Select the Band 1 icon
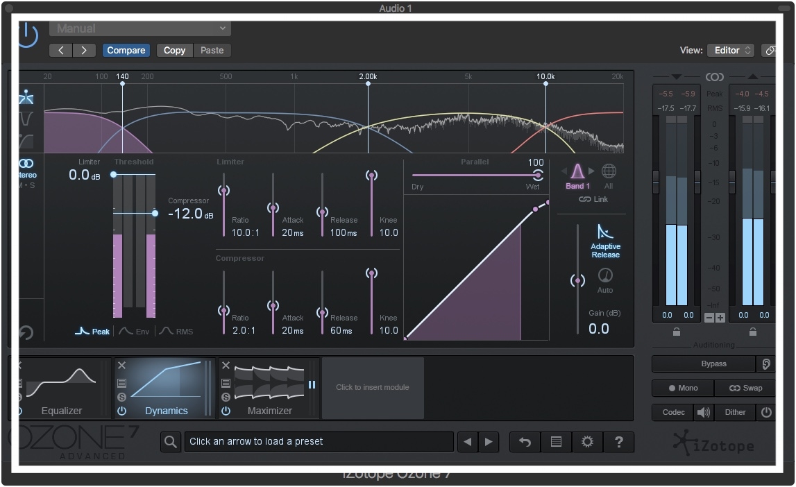Viewport: 796px width, 487px height. (577, 171)
